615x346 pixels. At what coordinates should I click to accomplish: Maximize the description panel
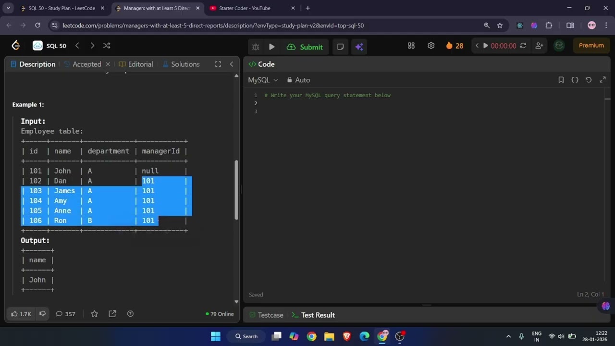point(218,64)
